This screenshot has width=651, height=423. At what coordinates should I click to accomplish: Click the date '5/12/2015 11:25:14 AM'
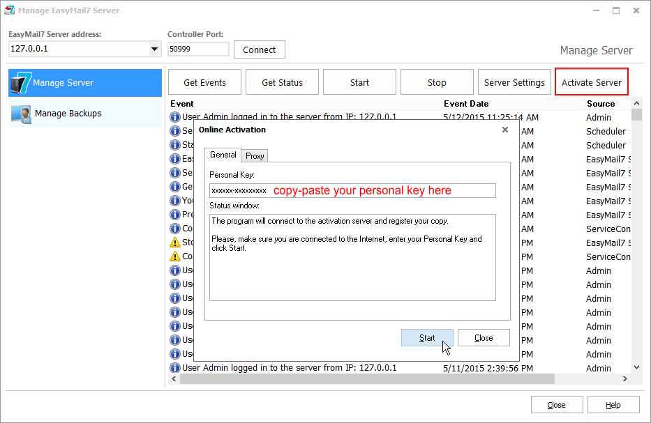(491, 117)
